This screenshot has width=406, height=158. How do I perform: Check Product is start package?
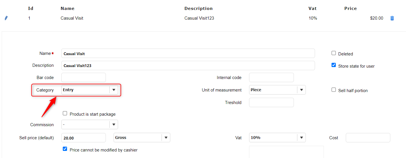(65, 114)
